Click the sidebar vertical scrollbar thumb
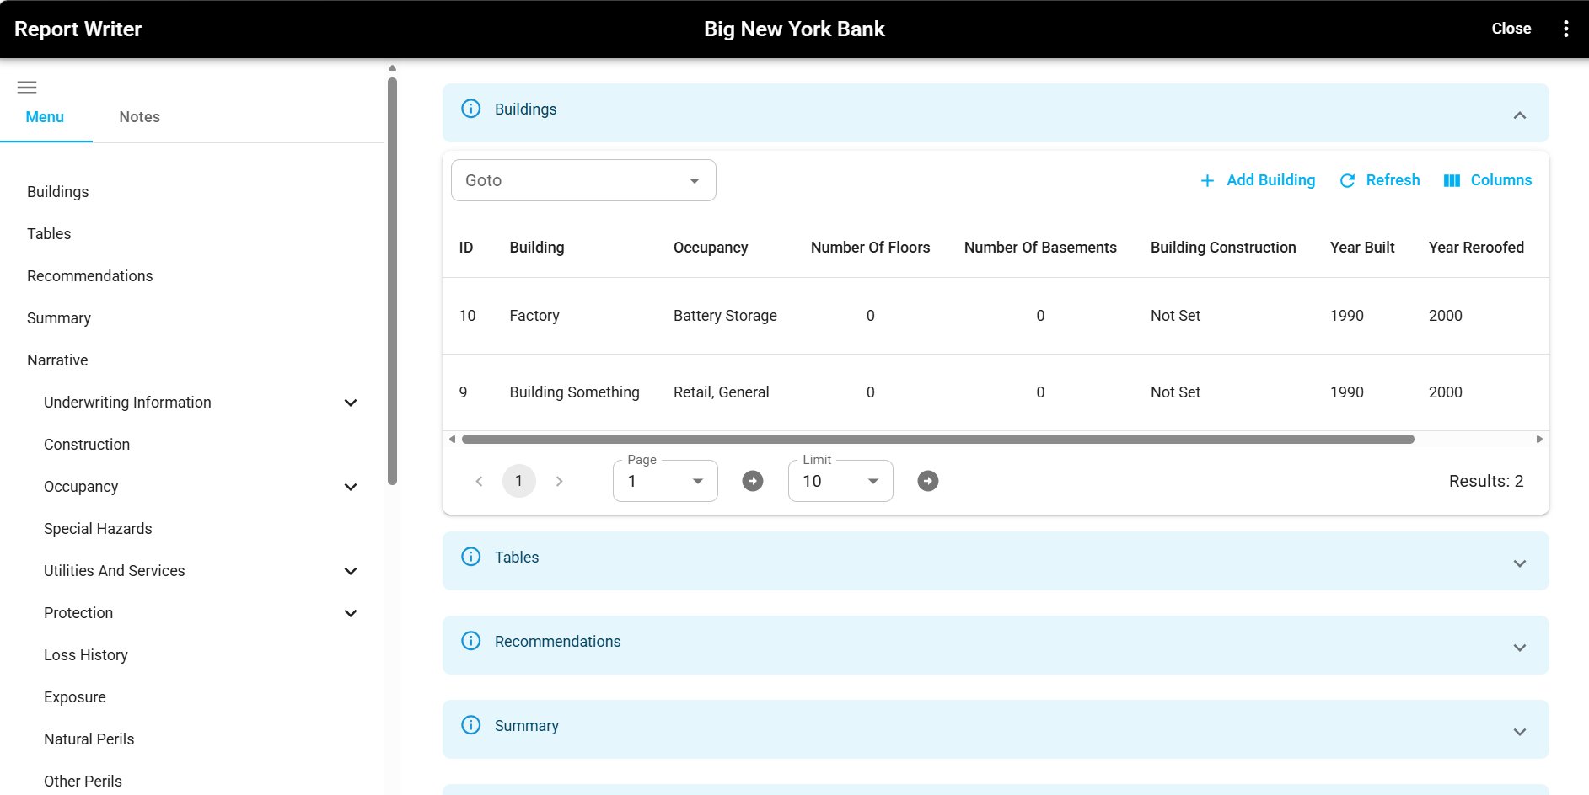The width and height of the screenshot is (1589, 795). coord(392,281)
